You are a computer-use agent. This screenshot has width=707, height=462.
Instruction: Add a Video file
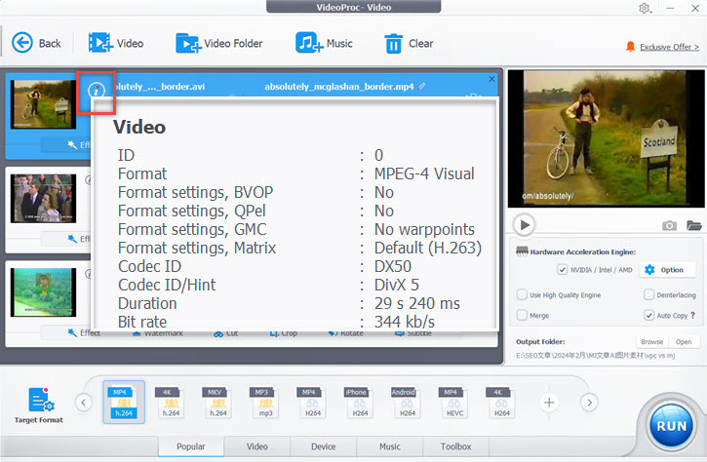click(x=116, y=43)
